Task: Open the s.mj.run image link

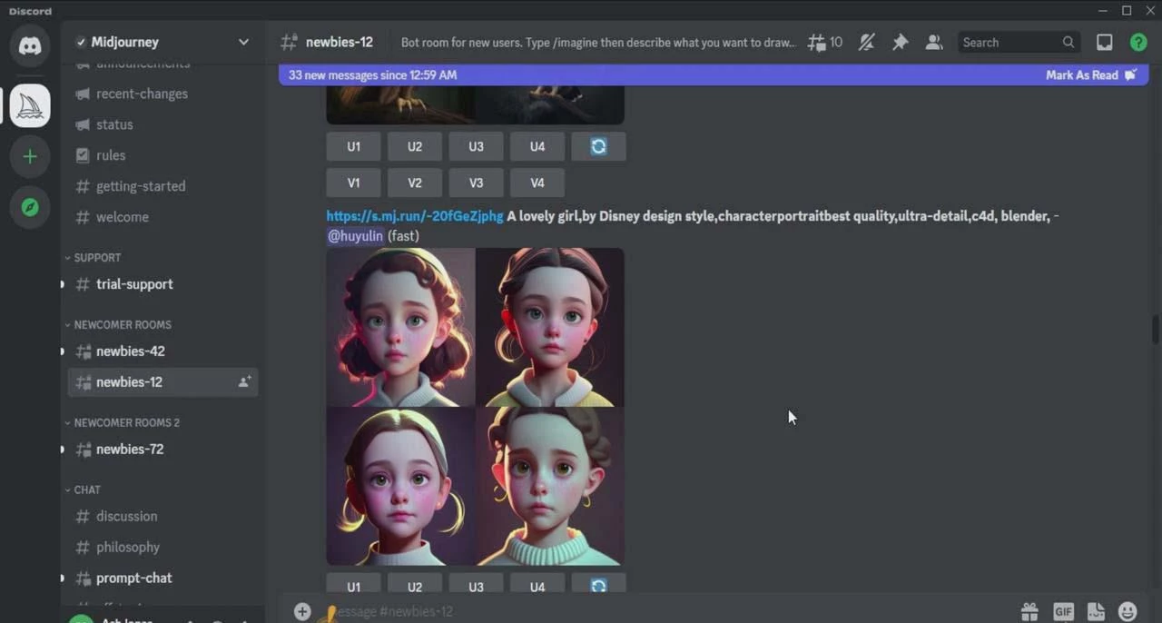Action: (414, 216)
